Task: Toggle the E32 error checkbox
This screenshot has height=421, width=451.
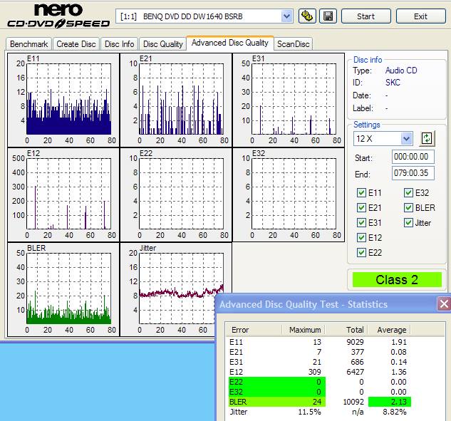Action: (409, 193)
